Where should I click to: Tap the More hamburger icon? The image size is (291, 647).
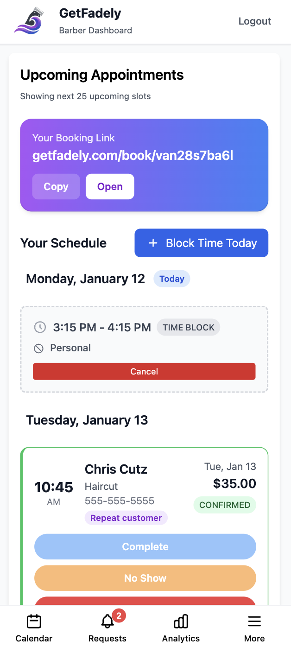254,621
